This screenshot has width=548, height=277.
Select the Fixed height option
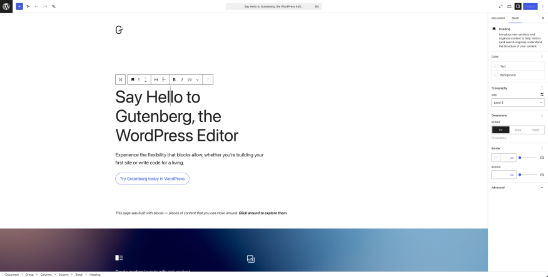click(x=535, y=130)
